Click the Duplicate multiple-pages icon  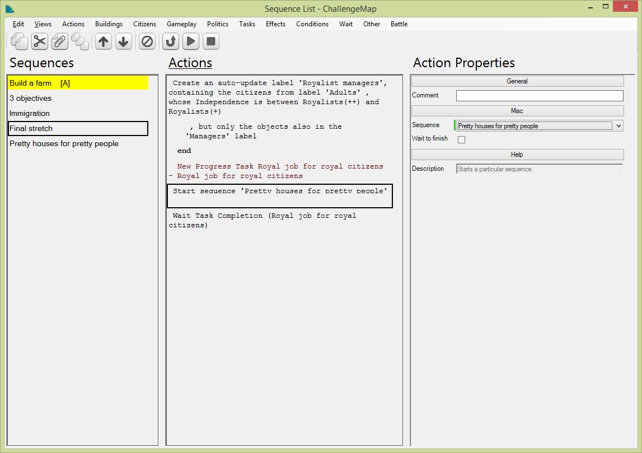tap(80, 41)
